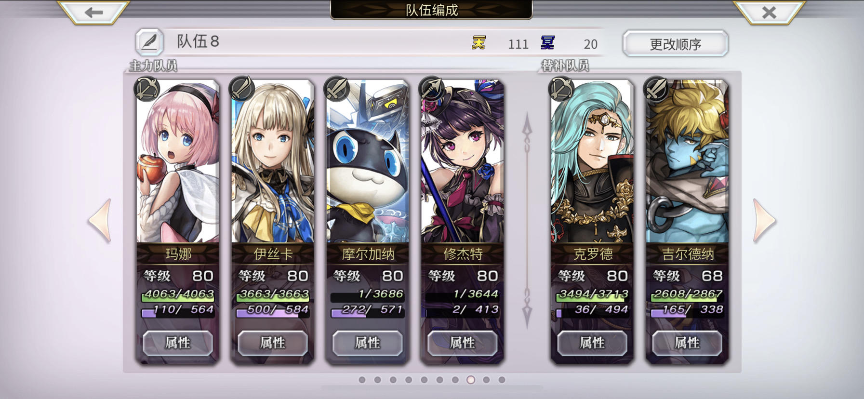Viewport: 864px width, 399px height.
Task: Click the sword weapon icon on 伊丝卡's card
Action: (x=242, y=89)
